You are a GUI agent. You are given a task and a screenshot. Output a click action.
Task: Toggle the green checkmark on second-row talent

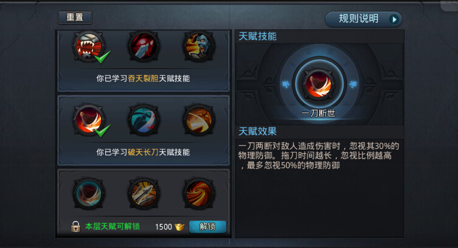[x=102, y=130]
